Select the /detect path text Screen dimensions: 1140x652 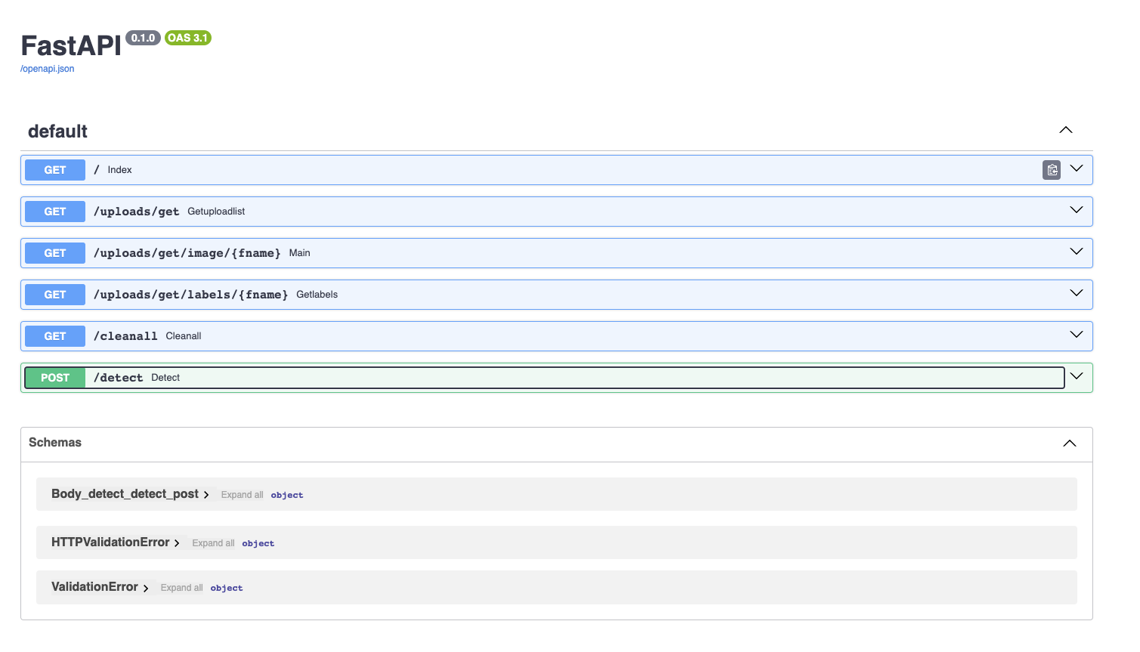click(x=119, y=378)
